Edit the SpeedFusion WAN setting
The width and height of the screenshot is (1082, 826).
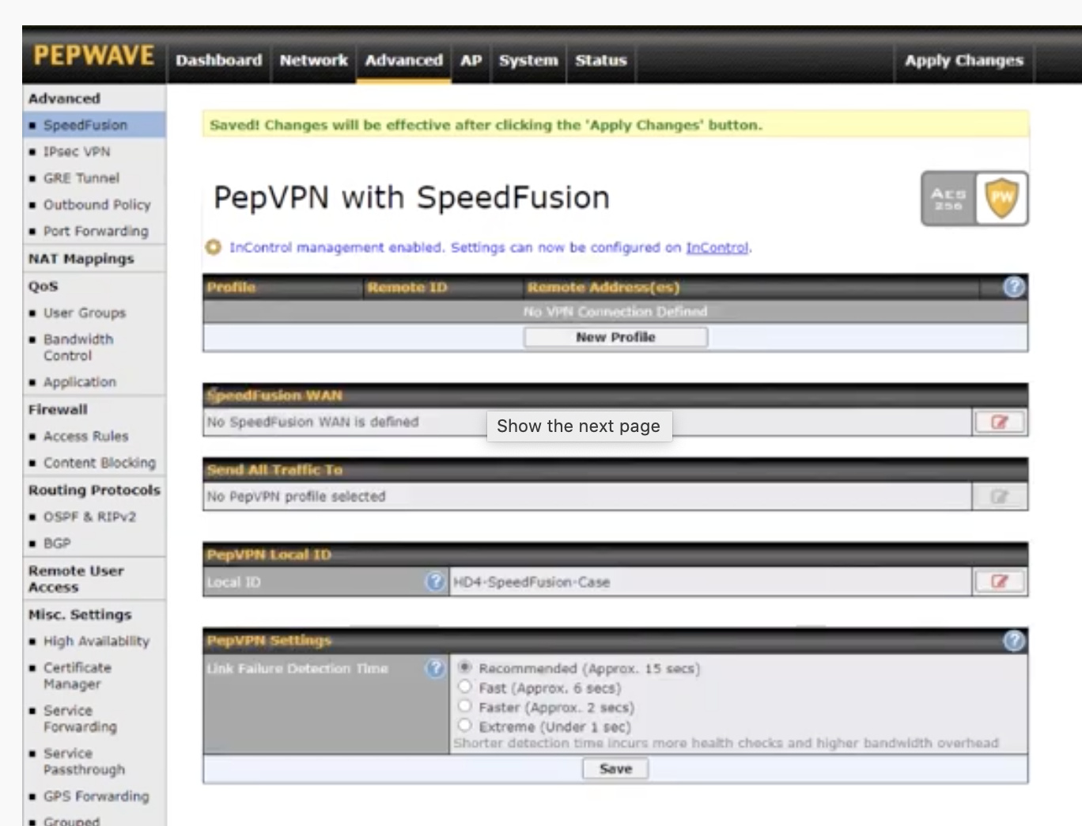pyautogui.click(x=1000, y=422)
